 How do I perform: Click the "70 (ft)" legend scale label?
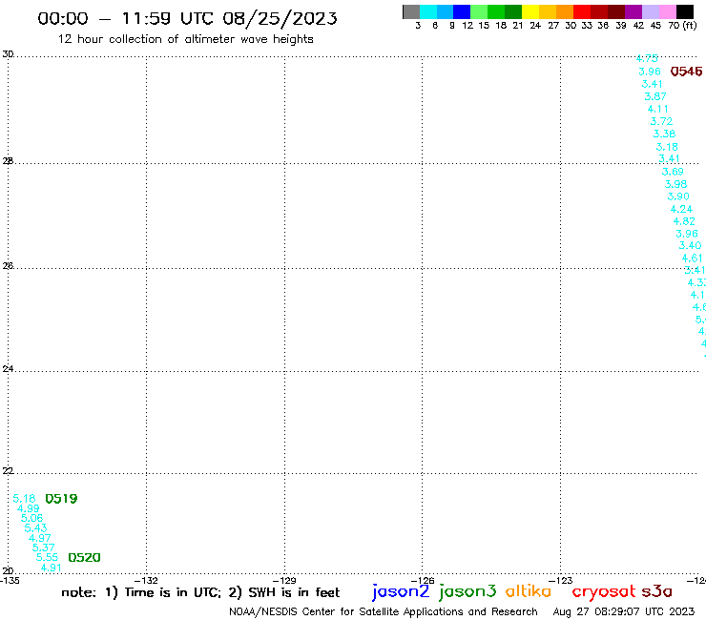tap(682, 26)
